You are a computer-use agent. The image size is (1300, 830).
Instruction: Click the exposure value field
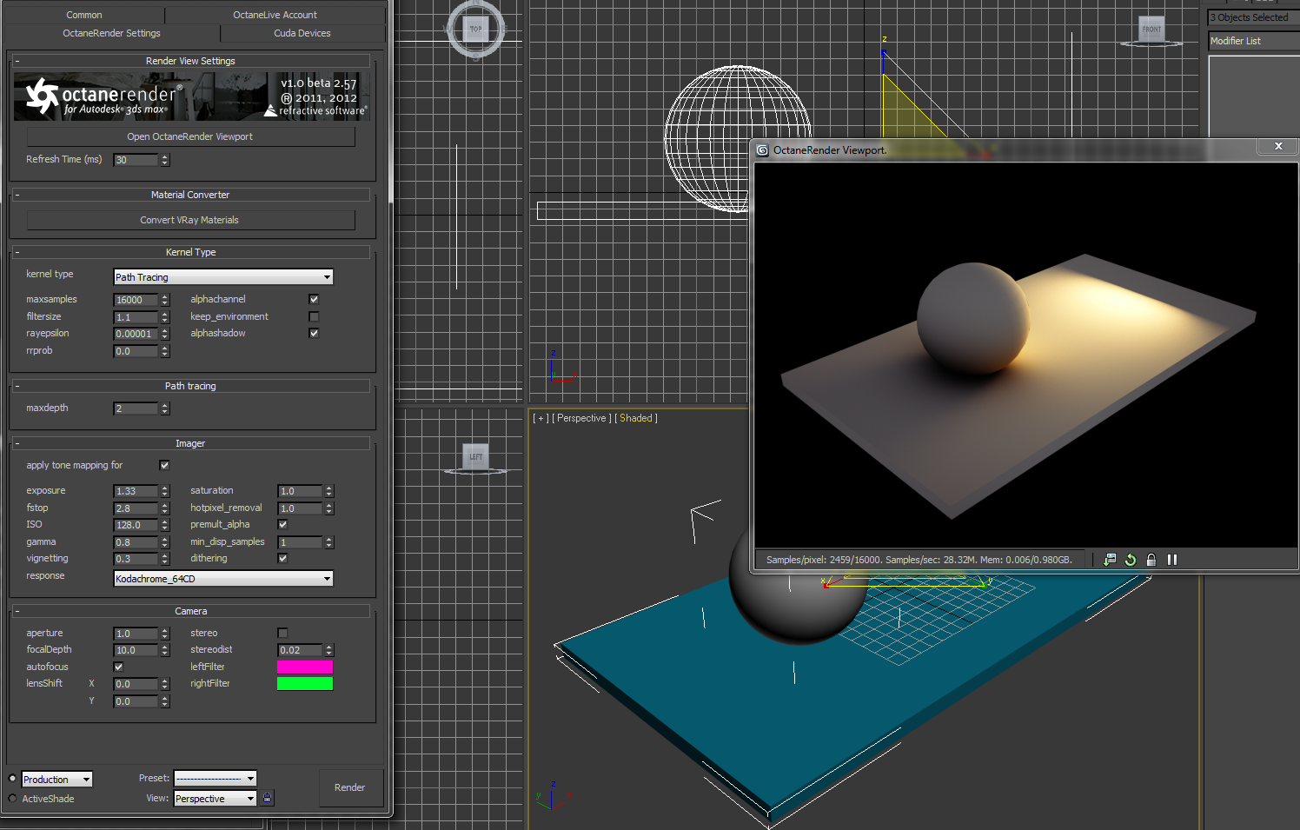136,491
